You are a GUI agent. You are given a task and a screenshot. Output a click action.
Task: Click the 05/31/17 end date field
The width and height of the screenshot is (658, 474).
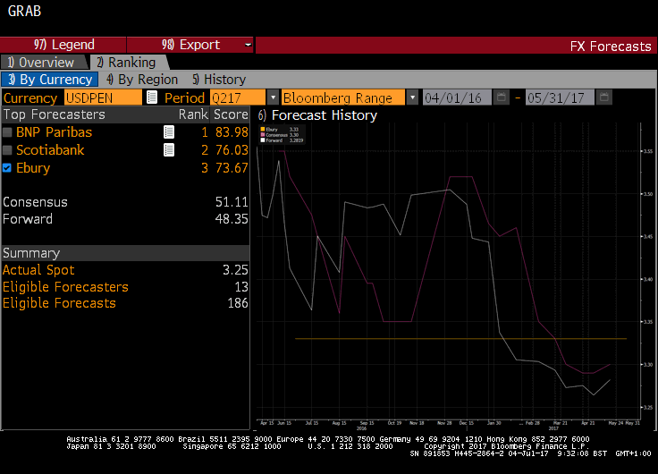click(x=560, y=97)
